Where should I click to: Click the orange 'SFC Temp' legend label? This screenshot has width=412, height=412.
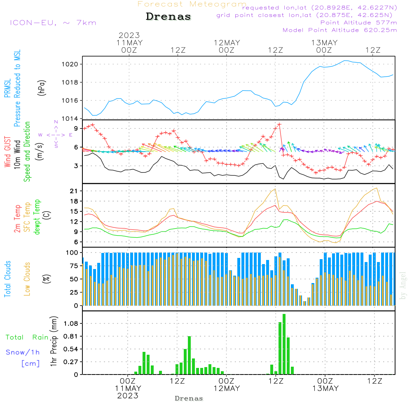(x=27, y=217)
